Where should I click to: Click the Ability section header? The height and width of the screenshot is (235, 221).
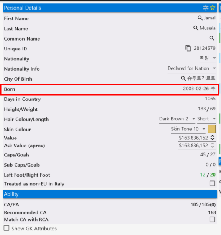tap(110, 194)
